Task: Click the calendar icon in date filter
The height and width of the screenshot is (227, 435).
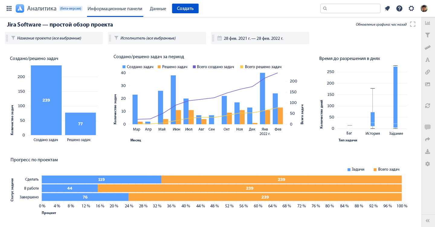Action: (220, 38)
